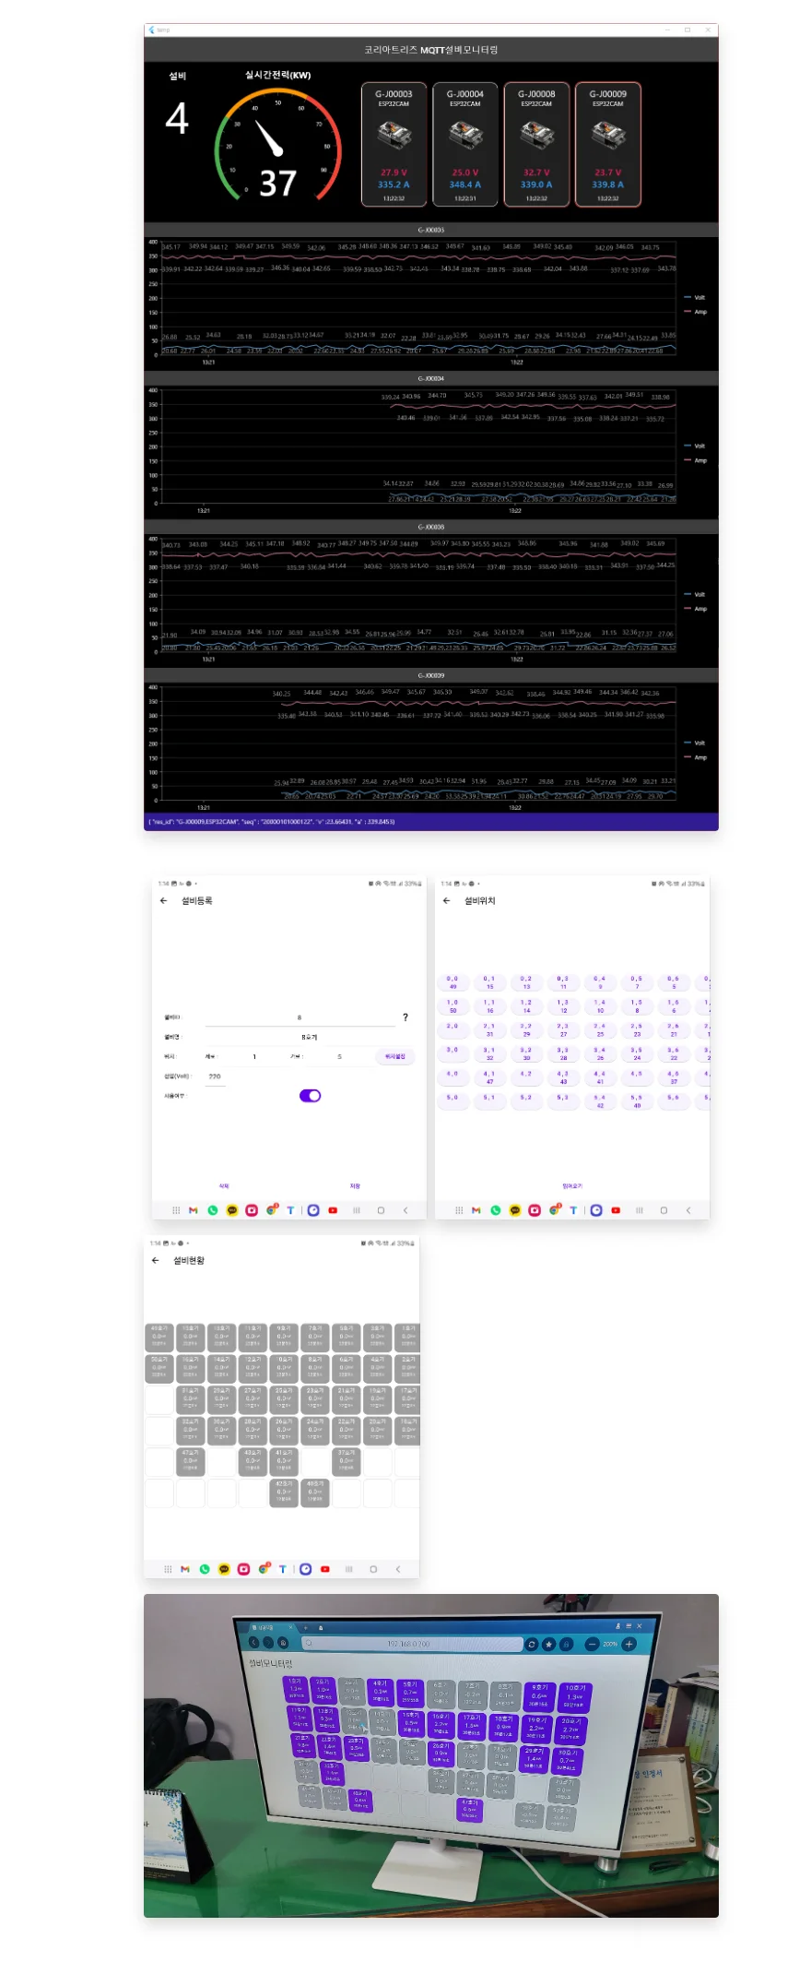Open the green phone app in 설비위치 taskbar
Screen dimensions: 811x1962
(496, 1210)
